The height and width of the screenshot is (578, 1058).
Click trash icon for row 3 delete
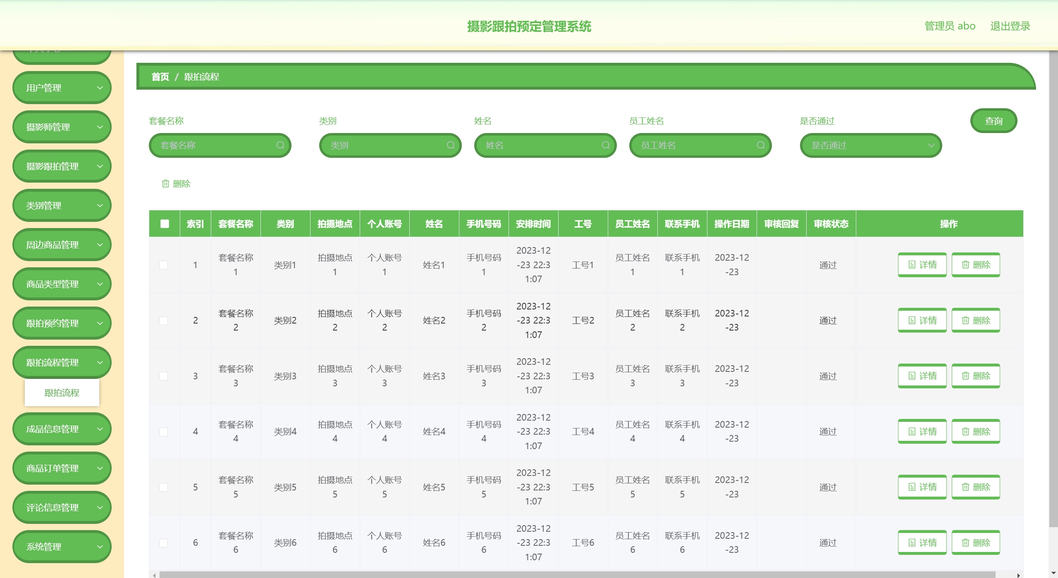coord(965,376)
